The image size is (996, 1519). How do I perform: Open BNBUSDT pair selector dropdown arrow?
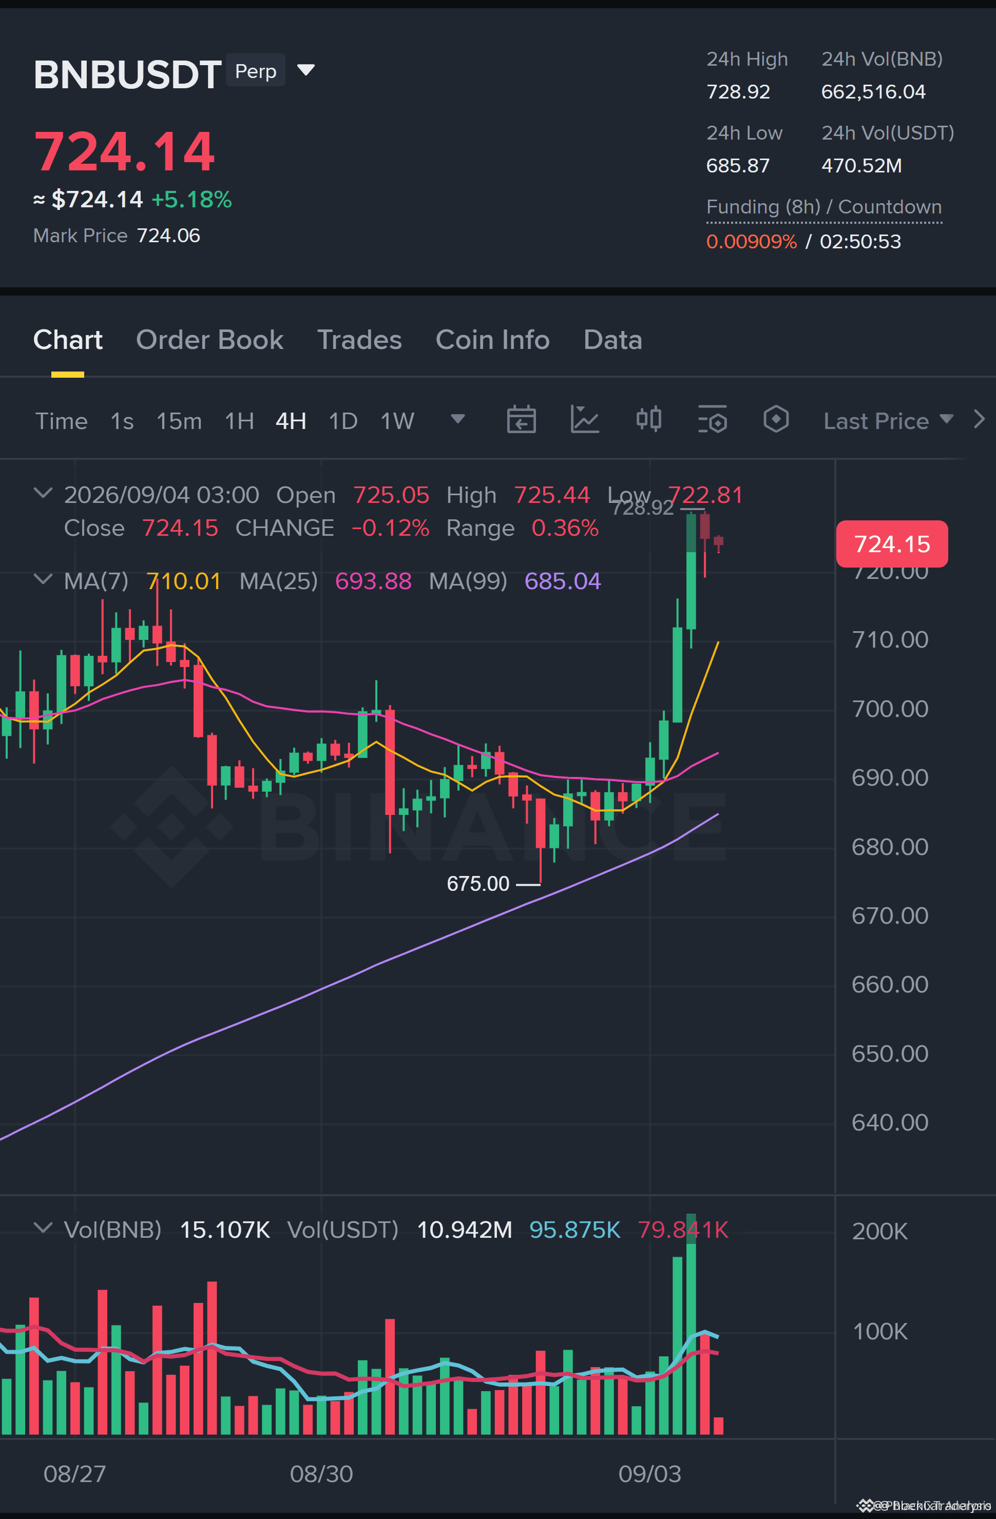tap(307, 70)
